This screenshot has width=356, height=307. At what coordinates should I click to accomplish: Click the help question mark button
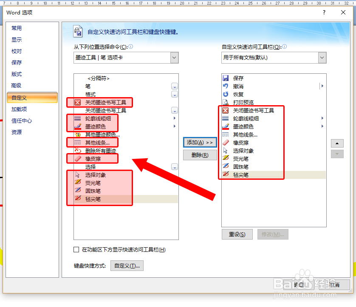[x=324, y=12]
